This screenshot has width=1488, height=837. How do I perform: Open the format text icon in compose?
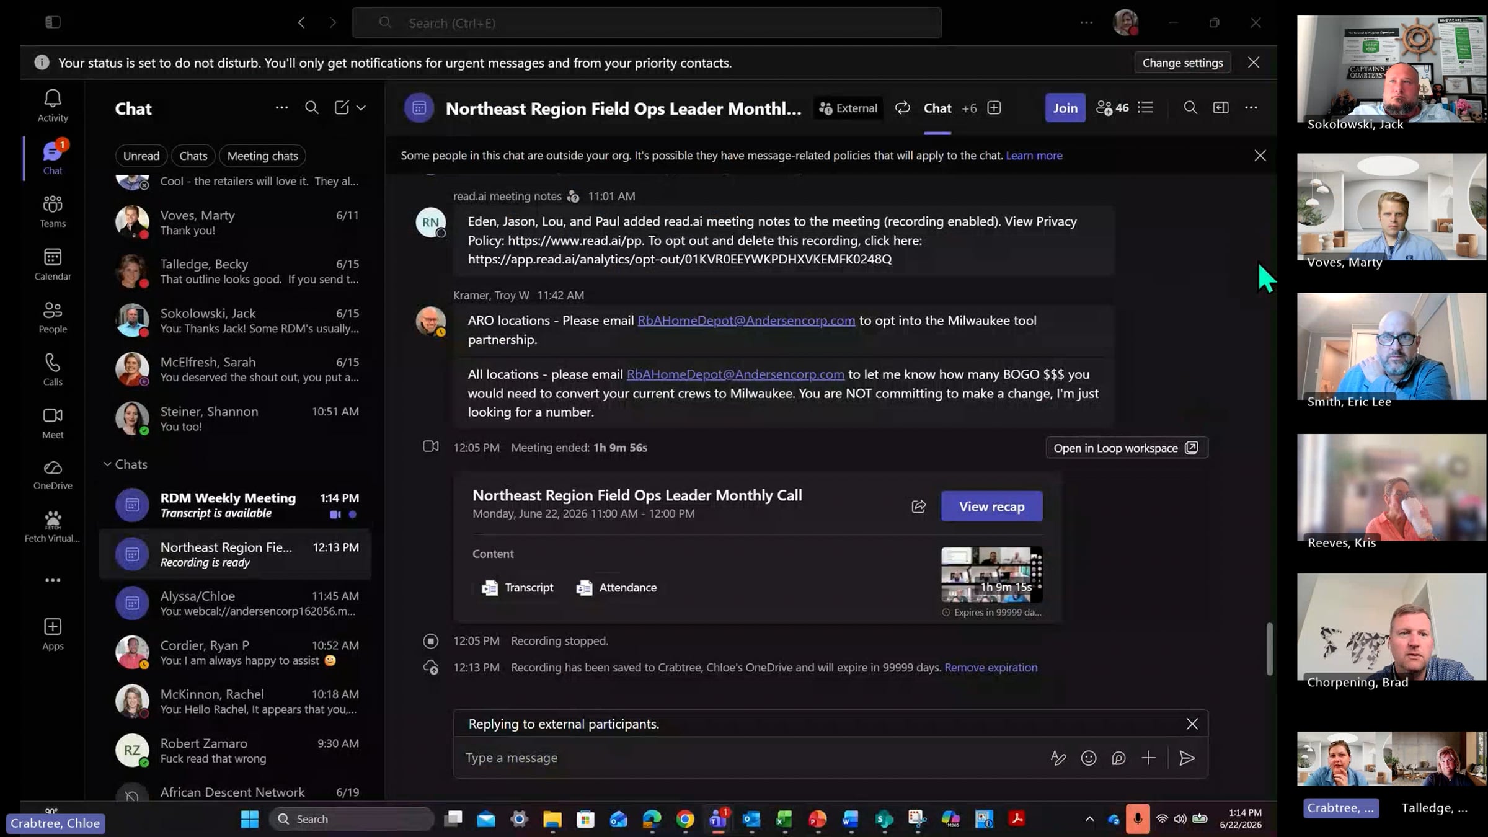coord(1058,758)
